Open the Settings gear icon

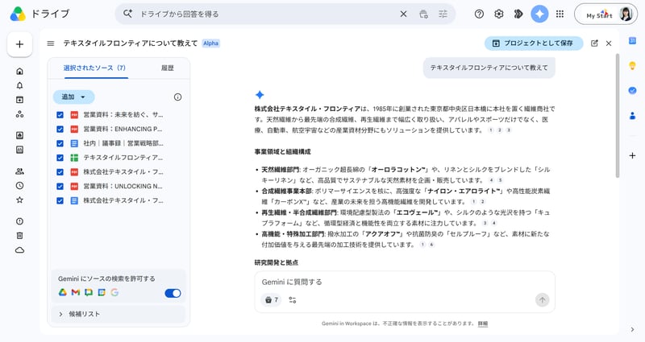click(x=498, y=14)
